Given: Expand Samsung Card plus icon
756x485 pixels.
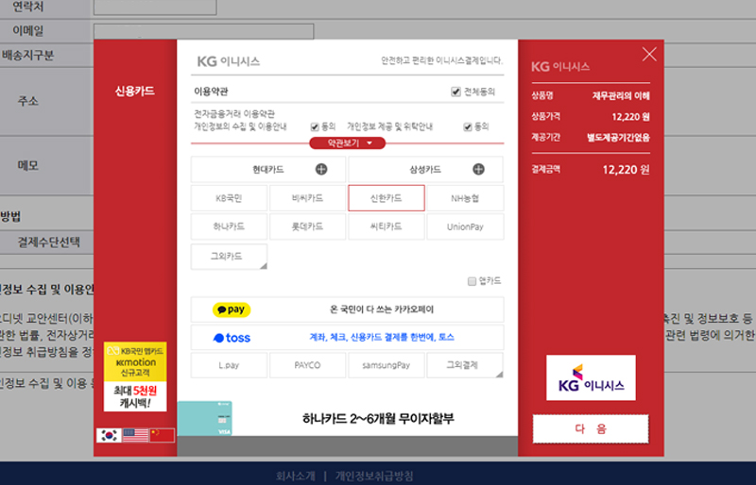Looking at the screenshot, I should [x=478, y=169].
